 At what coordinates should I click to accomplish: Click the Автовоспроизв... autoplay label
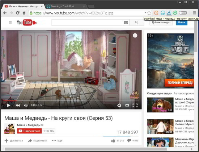184,93
